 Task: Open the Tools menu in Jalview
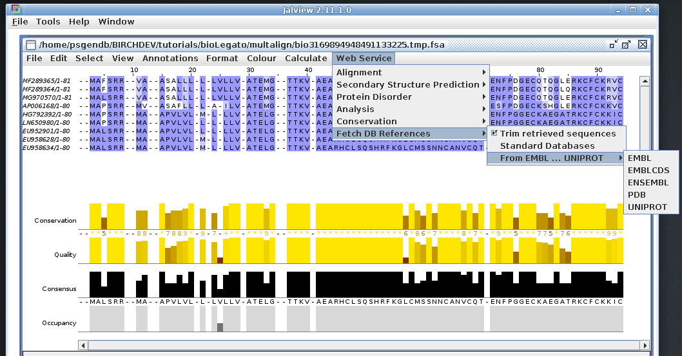point(48,21)
